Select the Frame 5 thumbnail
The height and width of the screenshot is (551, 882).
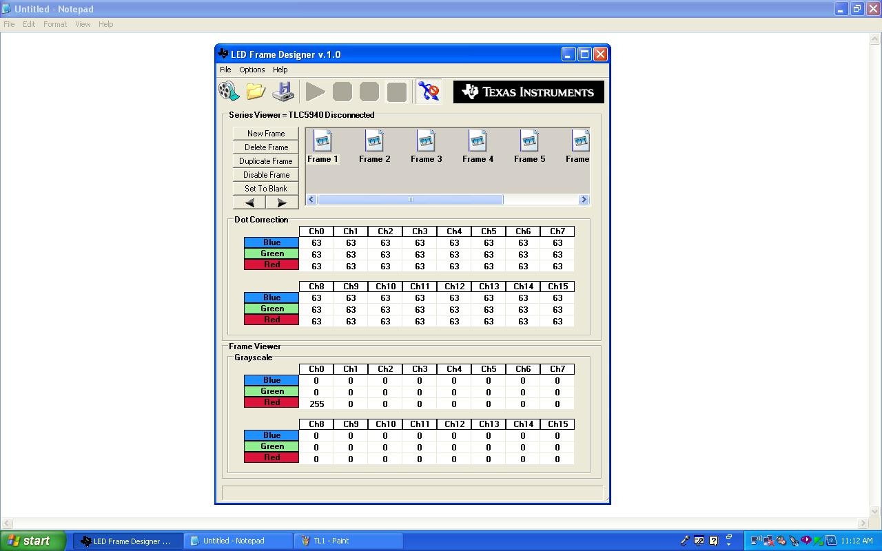point(529,147)
